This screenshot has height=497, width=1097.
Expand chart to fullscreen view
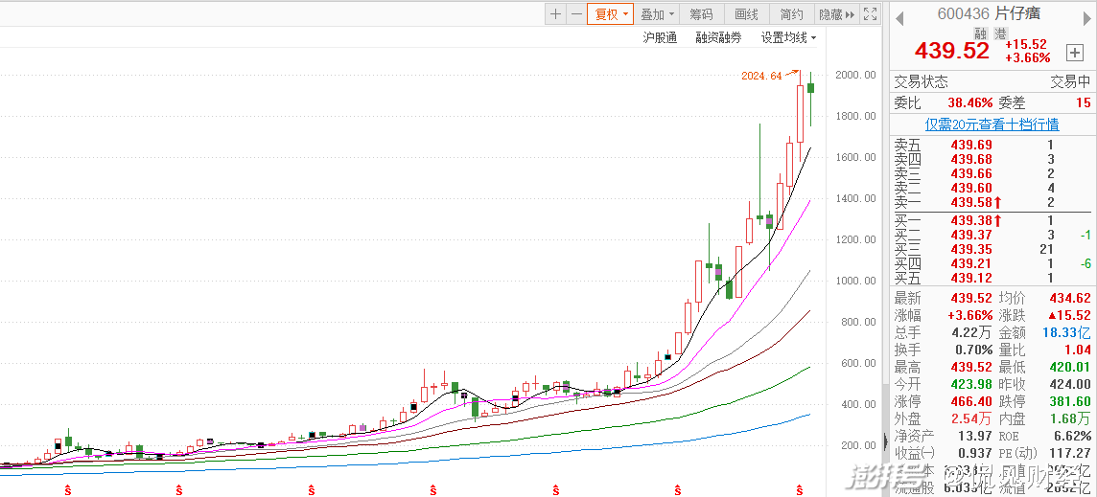point(870,13)
